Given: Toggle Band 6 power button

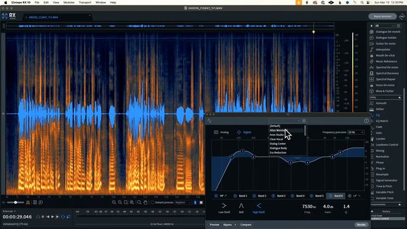Looking at the screenshot, I should [331, 196].
